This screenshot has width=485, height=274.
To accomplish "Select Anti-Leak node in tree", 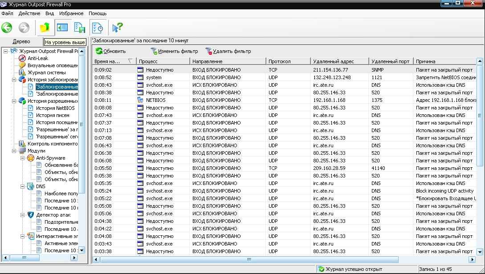I will coord(38,58).
